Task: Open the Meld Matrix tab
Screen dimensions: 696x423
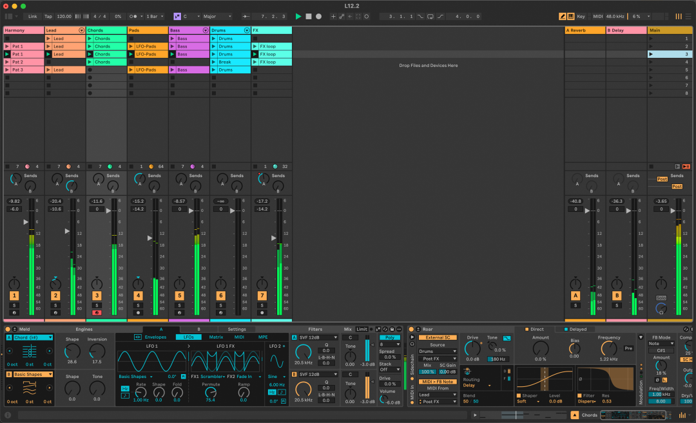Action: point(216,337)
